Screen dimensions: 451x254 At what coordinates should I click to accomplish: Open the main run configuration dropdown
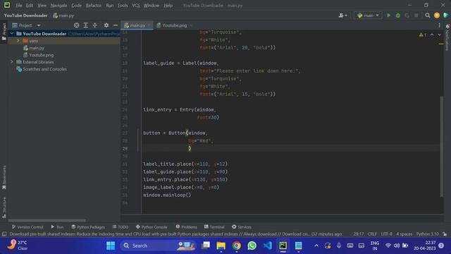click(x=368, y=16)
